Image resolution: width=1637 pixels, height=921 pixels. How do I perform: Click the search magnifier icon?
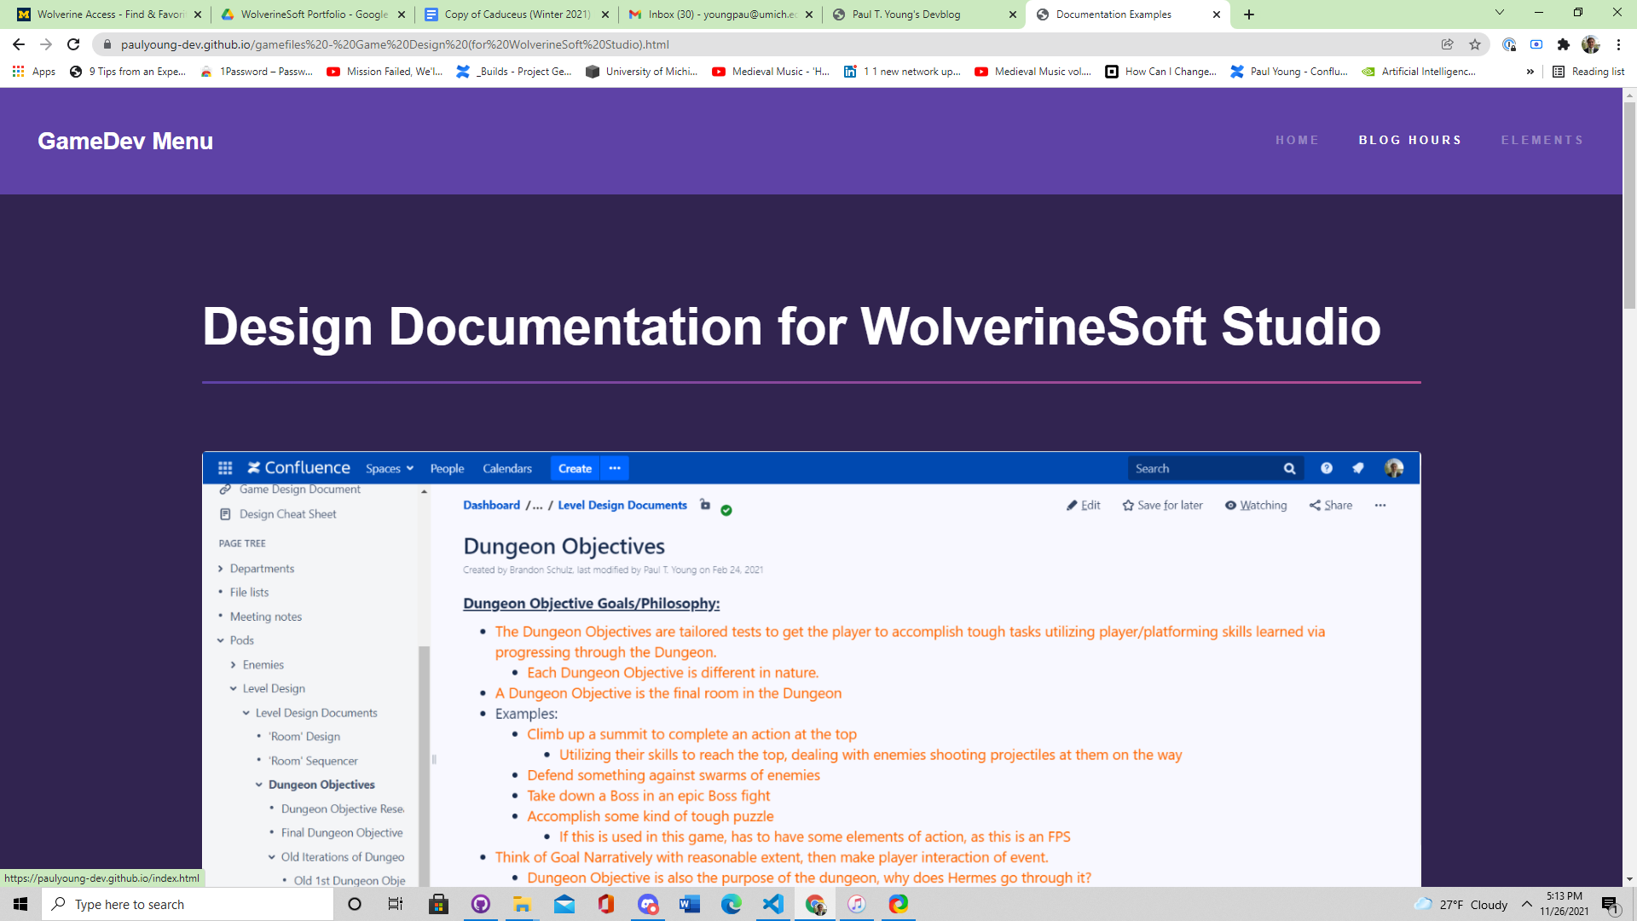(1289, 468)
